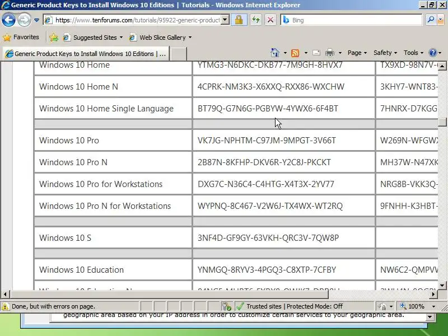The width and height of the screenshot is (448, 336).
Task: Refresh the page with green arrows icon
Action: [256, 20]
